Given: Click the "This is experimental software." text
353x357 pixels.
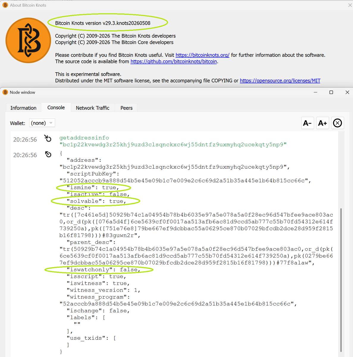Looking at the screenshot, I should 88,74.
